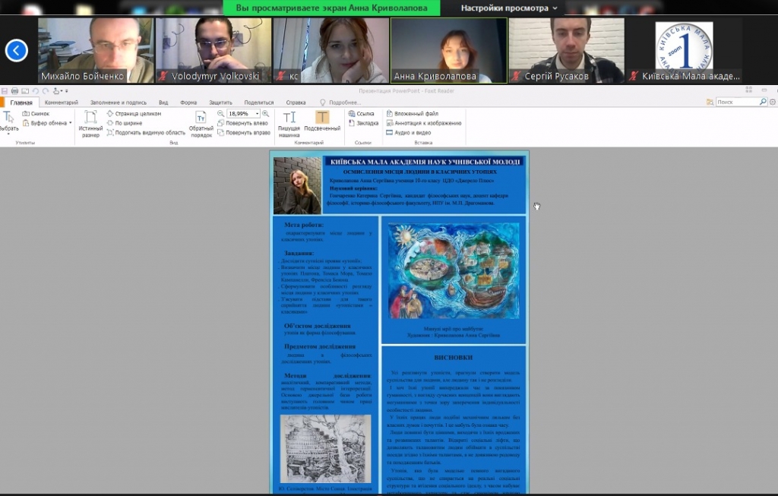Open the Заполнение и подпись tab
The height and width of the screenshot is (496, 778).
[x=118, y=103]
